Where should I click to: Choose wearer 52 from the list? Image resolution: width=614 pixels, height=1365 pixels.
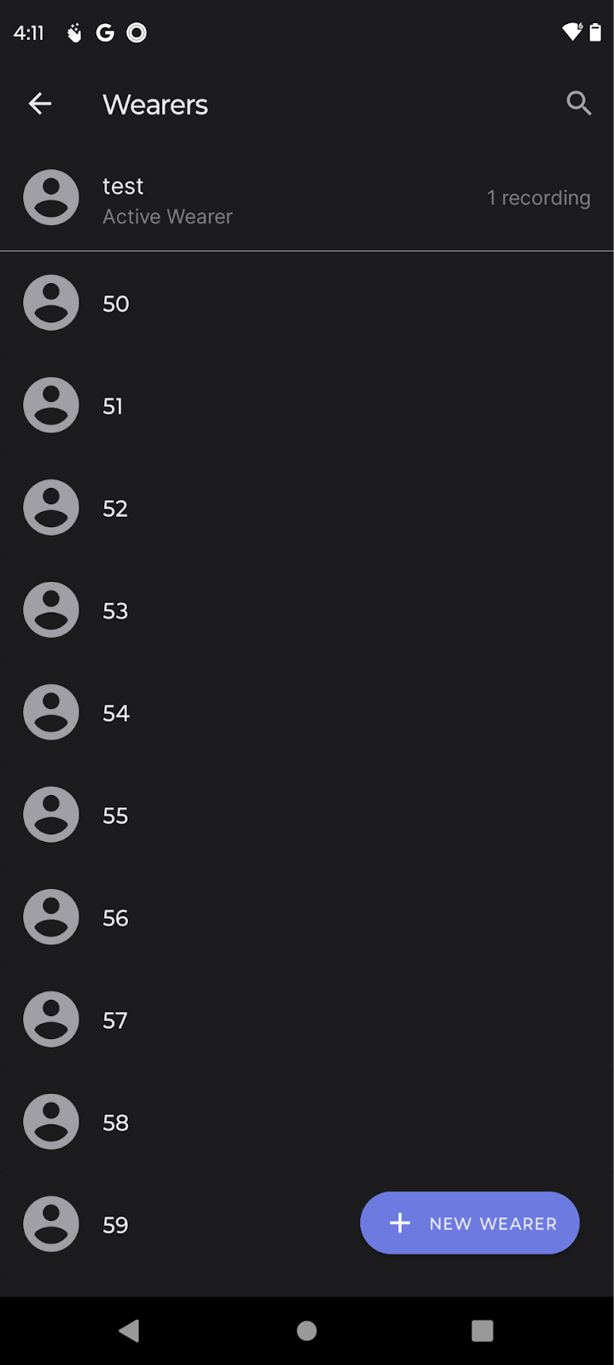tap(307, 508)
